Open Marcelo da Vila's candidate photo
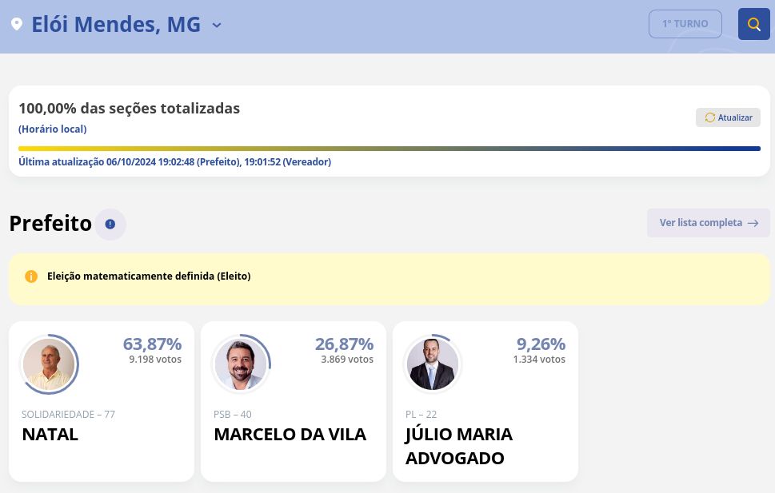775x493 pixels. (241, 364)
